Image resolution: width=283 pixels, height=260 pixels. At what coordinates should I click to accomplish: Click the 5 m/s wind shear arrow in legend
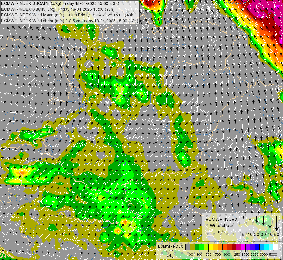coord(243,218)
